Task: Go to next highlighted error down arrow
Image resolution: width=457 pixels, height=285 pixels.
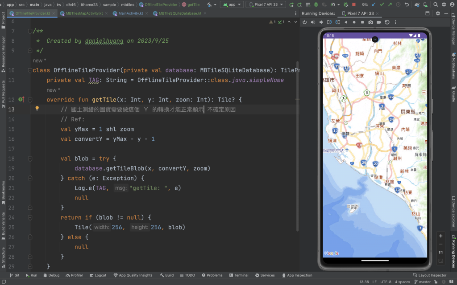Action: 295,22
